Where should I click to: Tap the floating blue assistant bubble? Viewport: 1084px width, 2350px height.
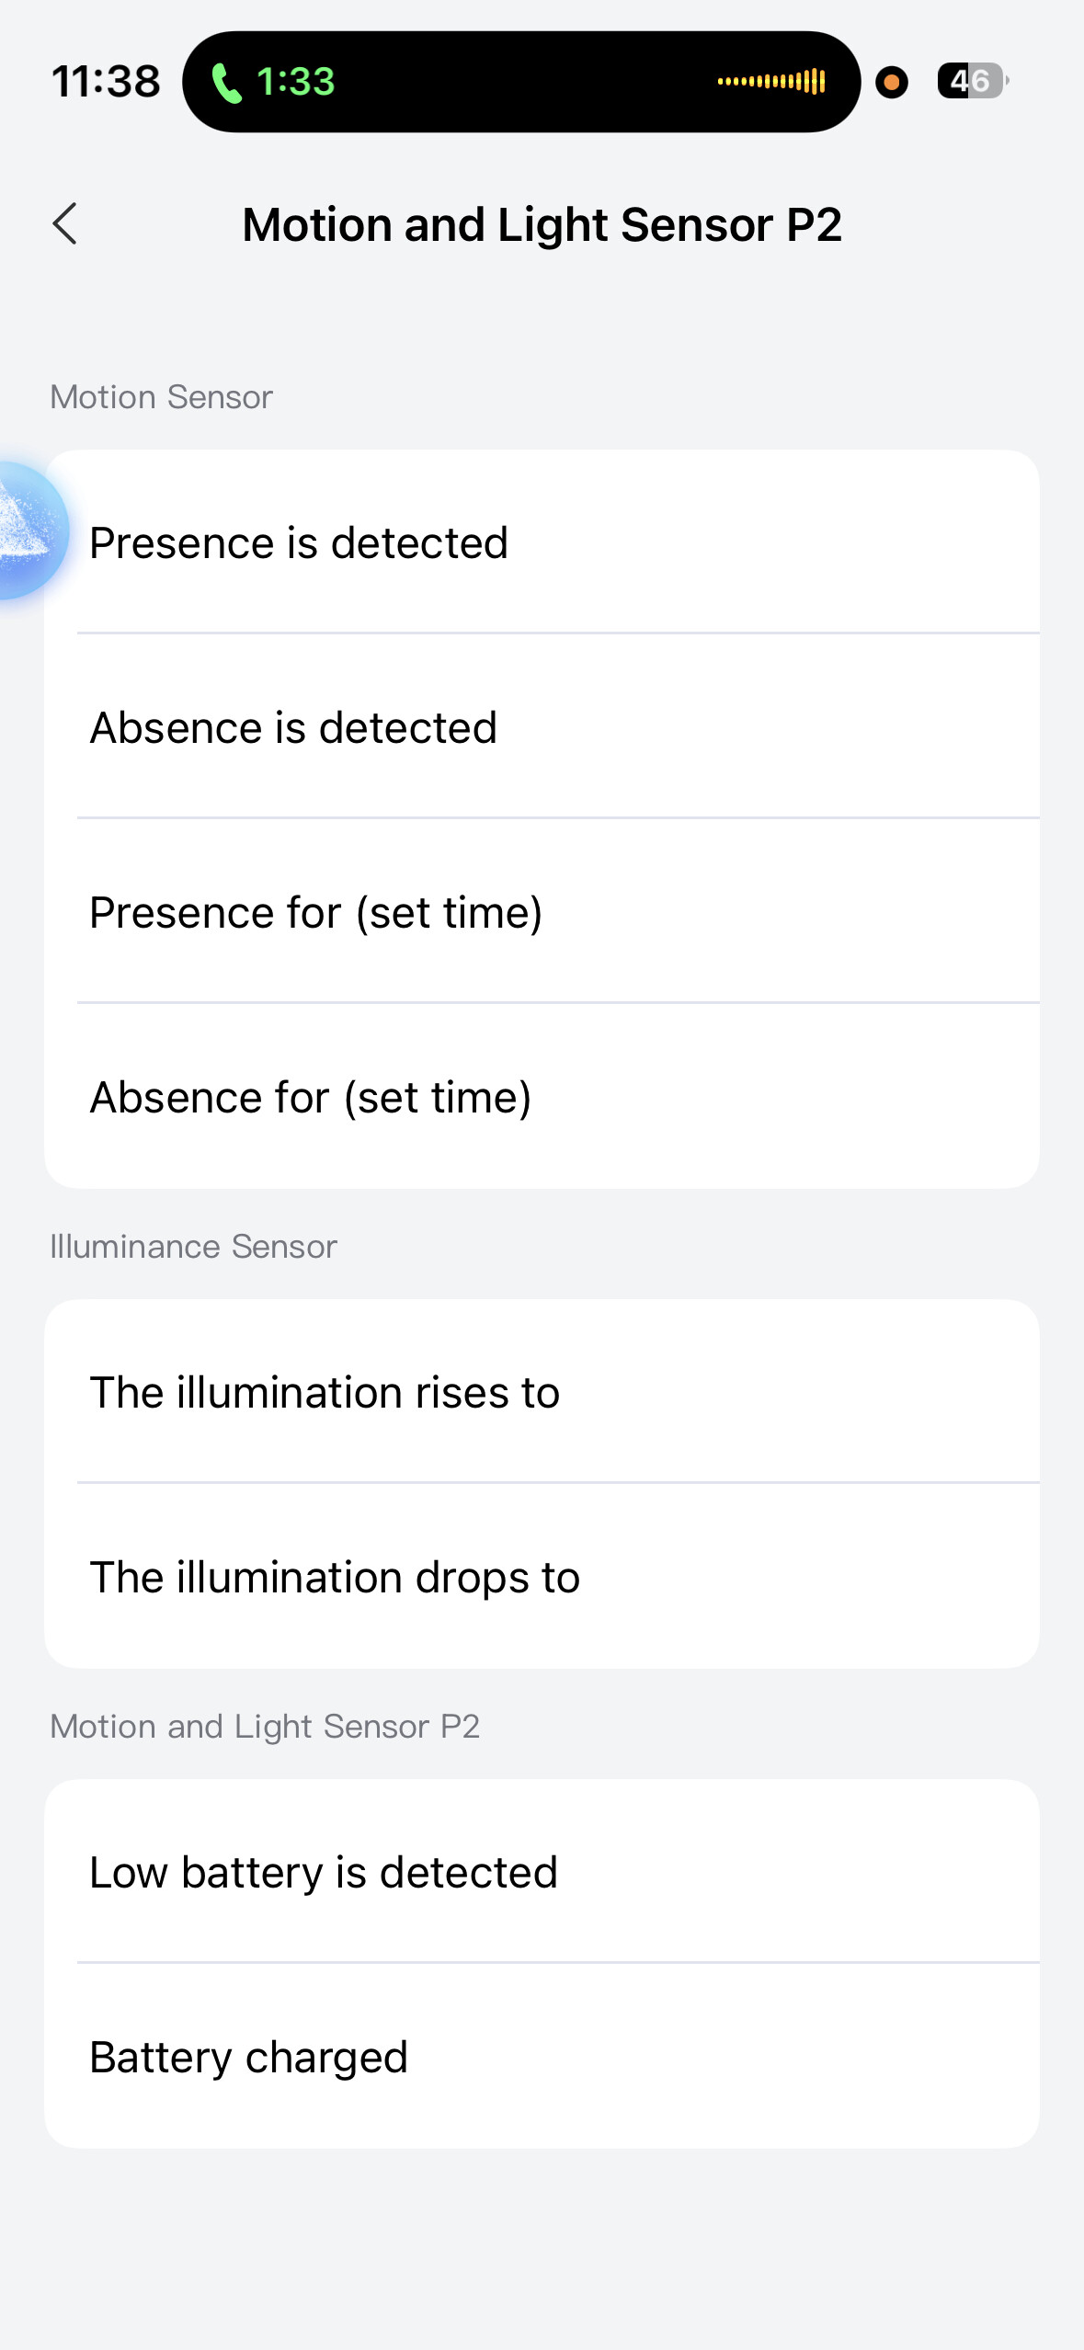28,531
